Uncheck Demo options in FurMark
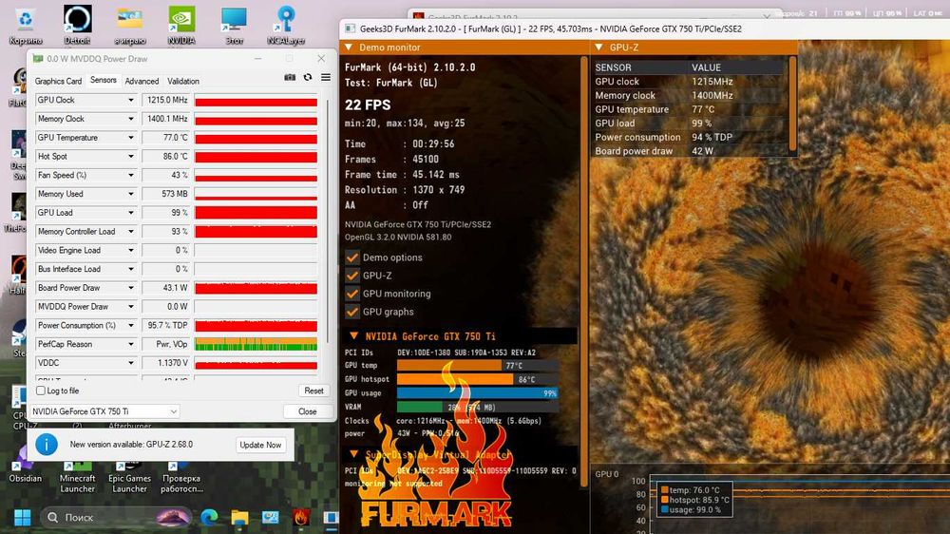This screenshot has height=534, width=950. [352, 257]
